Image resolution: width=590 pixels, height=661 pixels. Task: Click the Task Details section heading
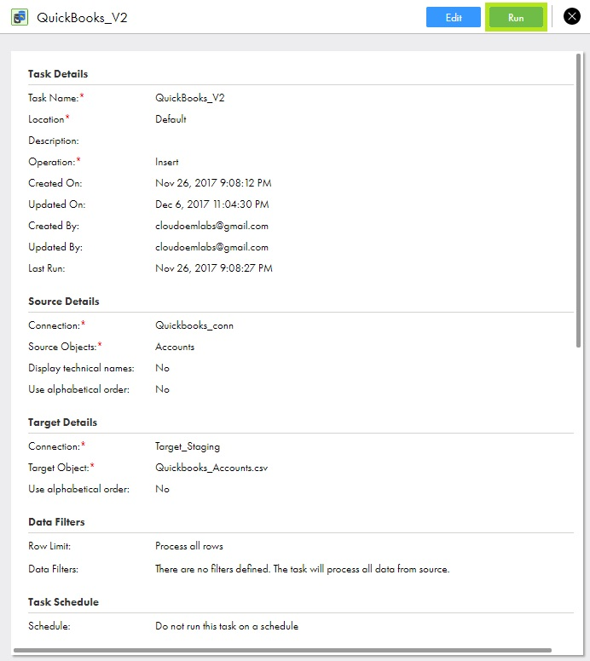pyautogui.click(x=58, y=74)
